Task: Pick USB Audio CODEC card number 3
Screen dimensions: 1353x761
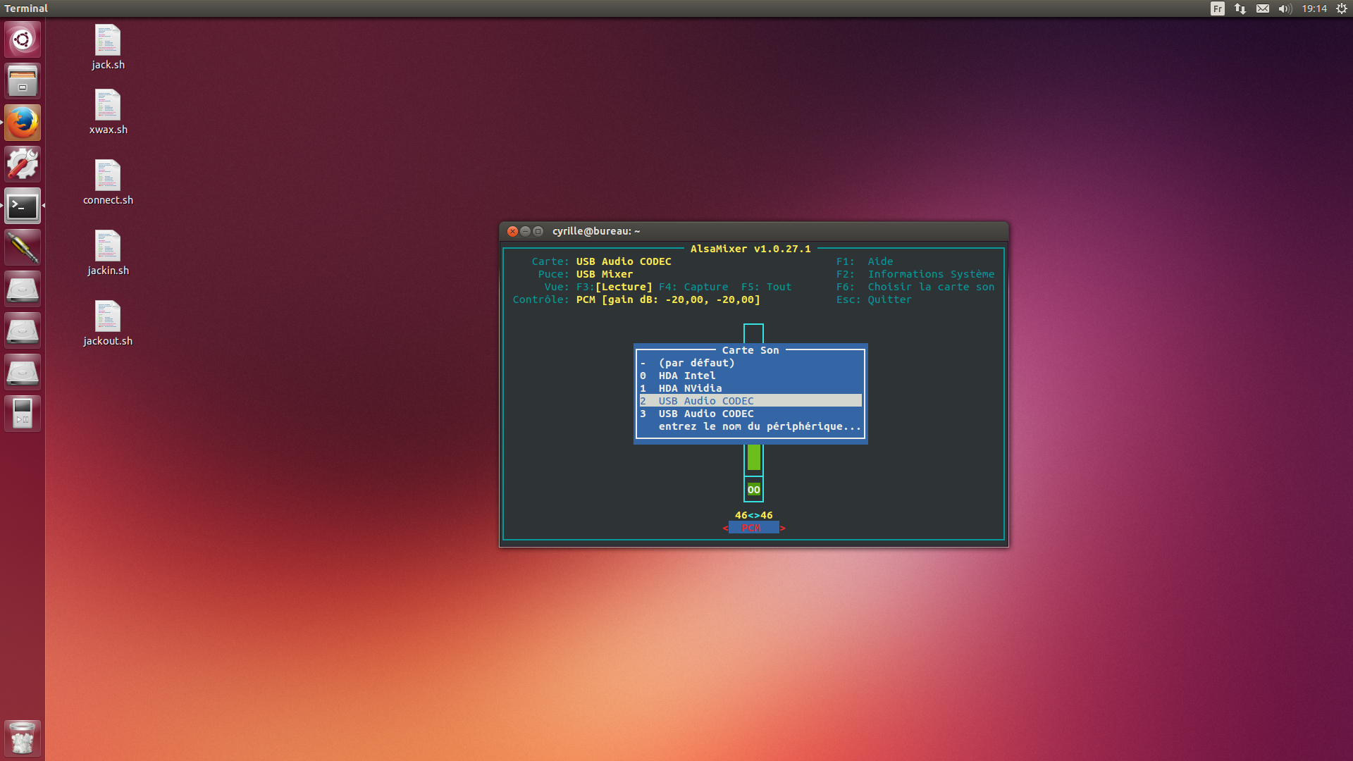Action: (x=705, y=414)
